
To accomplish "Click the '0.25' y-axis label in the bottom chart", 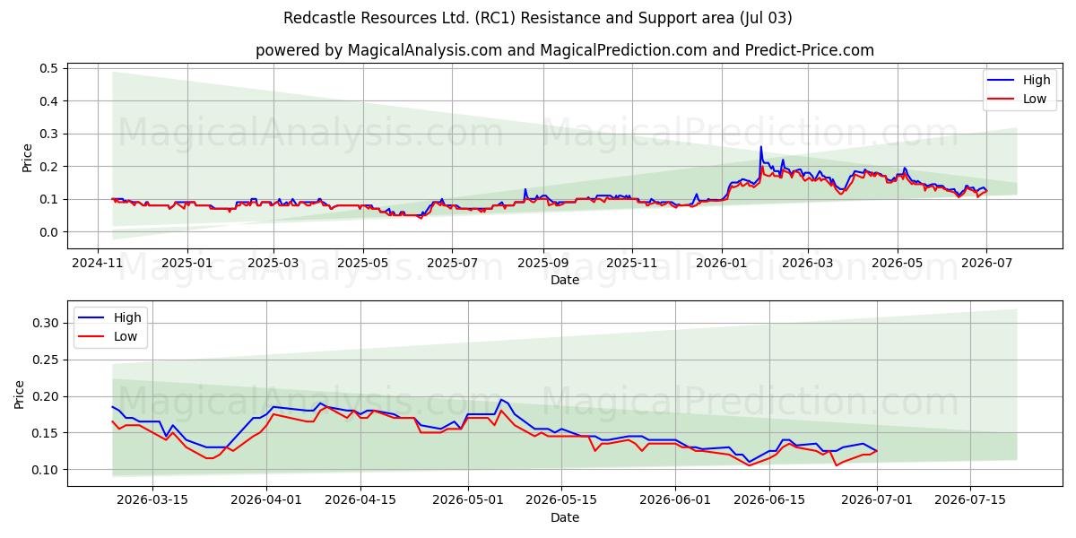I will 46,360.
